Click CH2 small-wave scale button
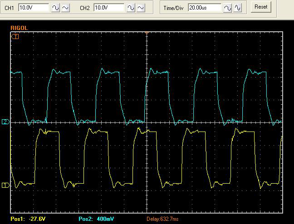 pyautogui.click(x=141, y=8)
